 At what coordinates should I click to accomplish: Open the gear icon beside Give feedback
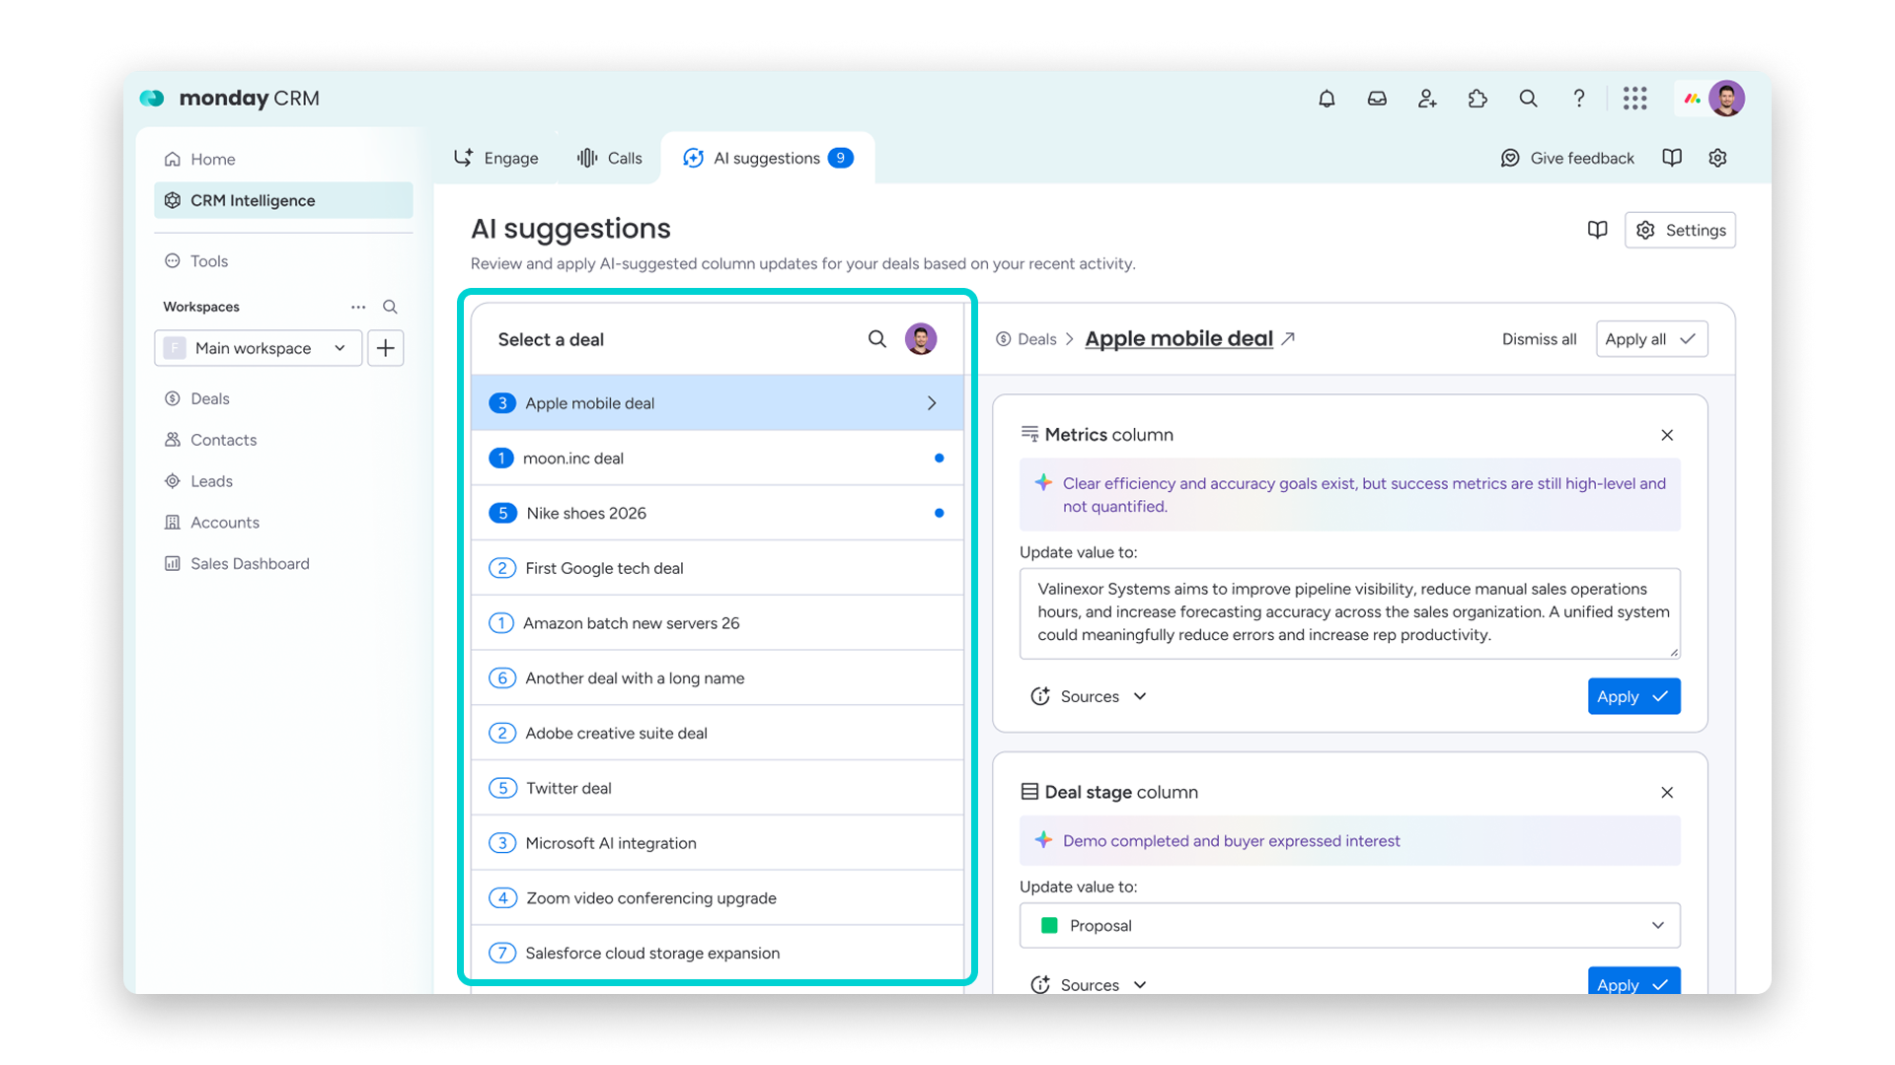point(1717,158)
